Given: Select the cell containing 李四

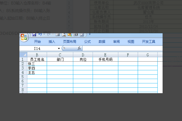Looking at the screenshot, I should (37, 68).
